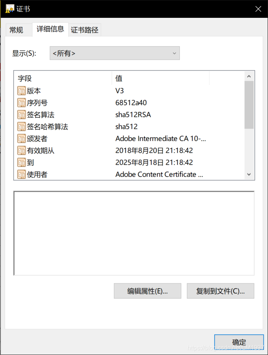Click the field icon beside 有效期从

[22, 151]
